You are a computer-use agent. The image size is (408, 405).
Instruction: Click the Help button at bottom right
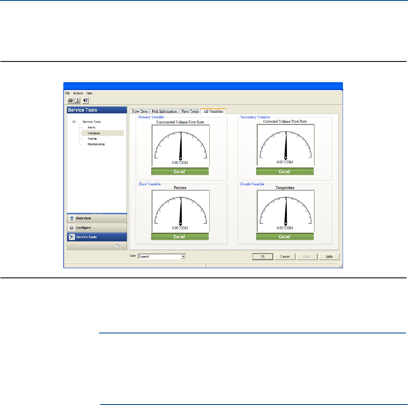pos(329,257)
